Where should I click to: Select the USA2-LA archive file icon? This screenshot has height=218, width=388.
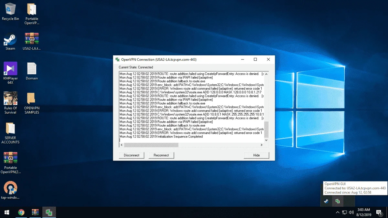[32, 41]
